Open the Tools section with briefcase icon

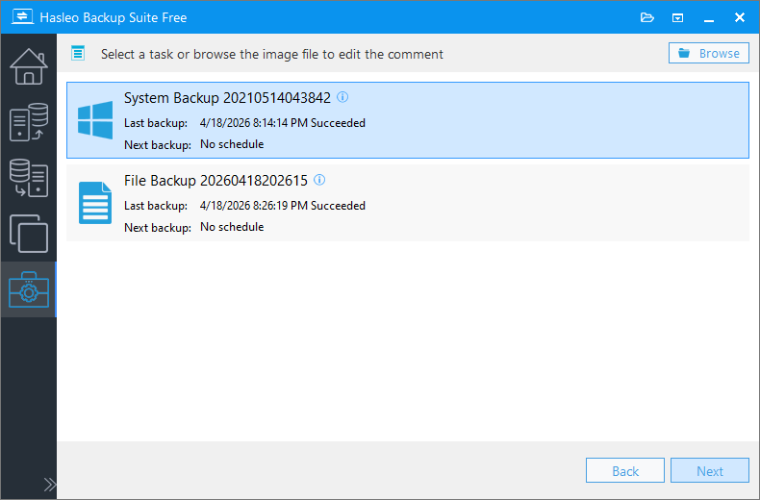pyautogui.click(x=29, y=289)
